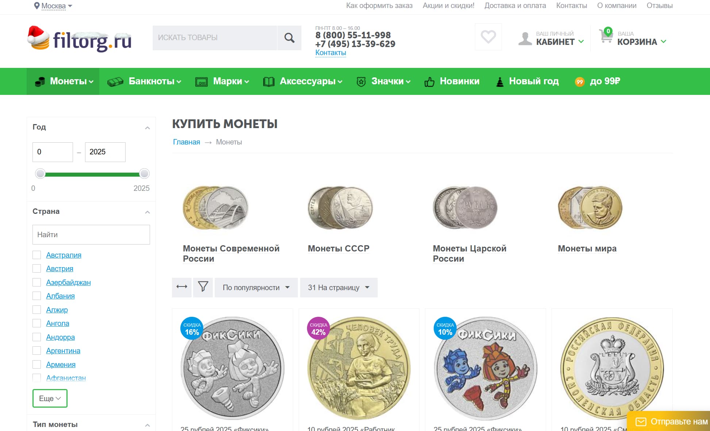
Task: Collapse the Страна filter section
Action: point(147,212)
